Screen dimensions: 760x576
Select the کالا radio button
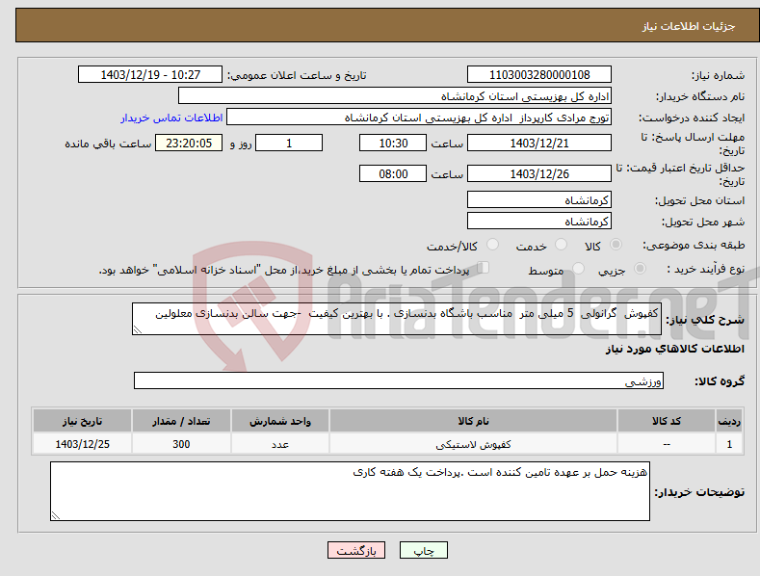(x=616, y=245)
